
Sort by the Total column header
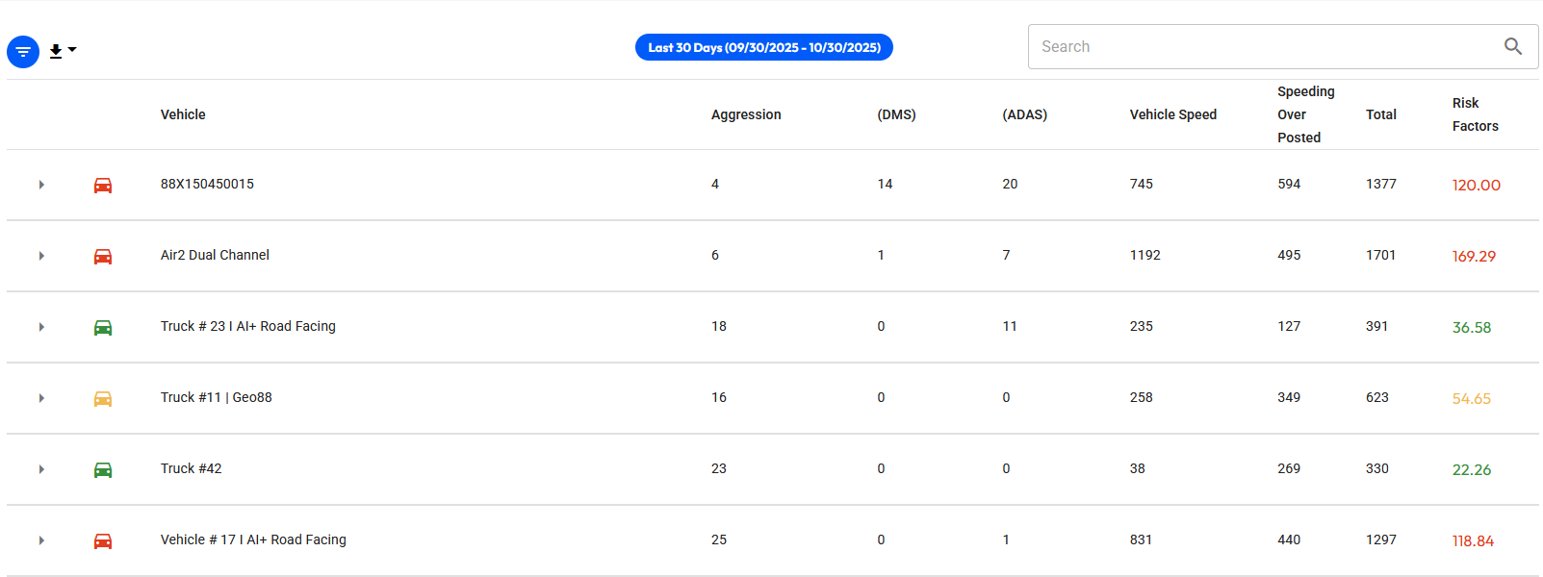coord(1380,114)
